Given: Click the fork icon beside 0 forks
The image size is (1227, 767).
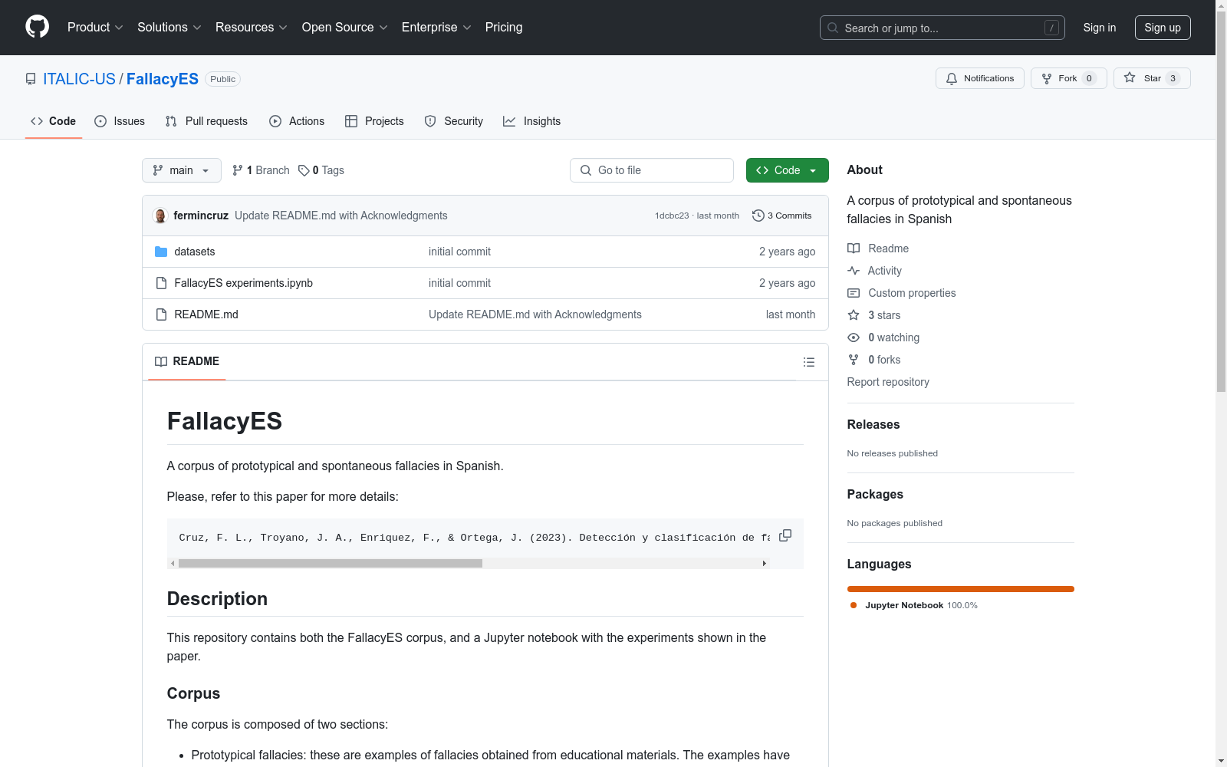Looking at the screenshot, I should [x=854, y=360].
